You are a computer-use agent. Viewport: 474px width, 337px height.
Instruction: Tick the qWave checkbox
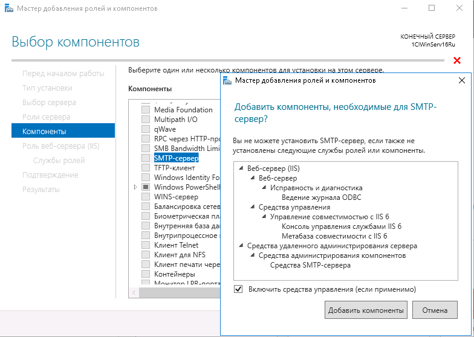146,129
